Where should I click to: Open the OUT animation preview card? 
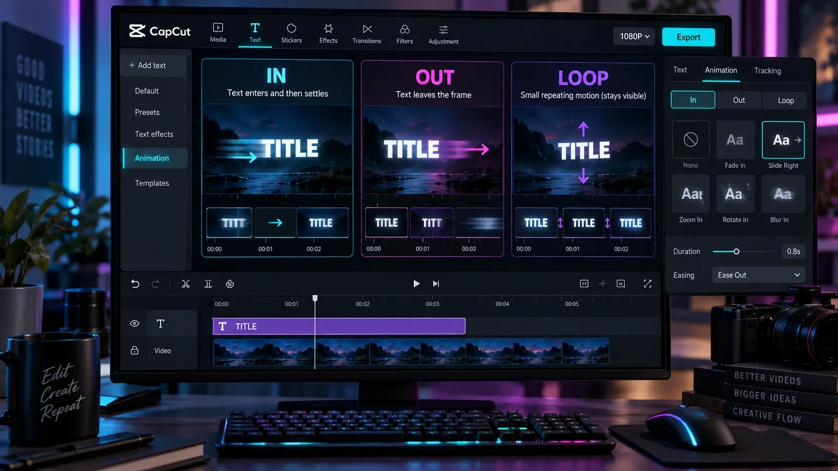pyautogui.click(x=432, y=159)
